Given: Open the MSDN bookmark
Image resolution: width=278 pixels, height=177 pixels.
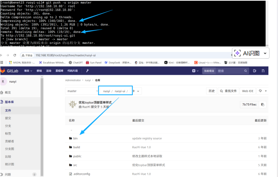Looking at the screenshot, I should 22,63.
